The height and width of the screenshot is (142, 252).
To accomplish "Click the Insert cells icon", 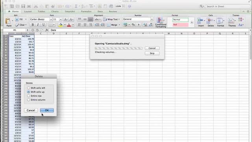I will (x=200, y=21).
